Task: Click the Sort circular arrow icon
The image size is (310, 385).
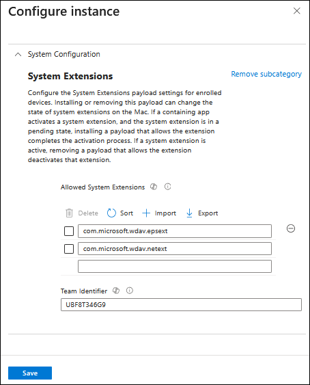Action: (x=111, y=213)
